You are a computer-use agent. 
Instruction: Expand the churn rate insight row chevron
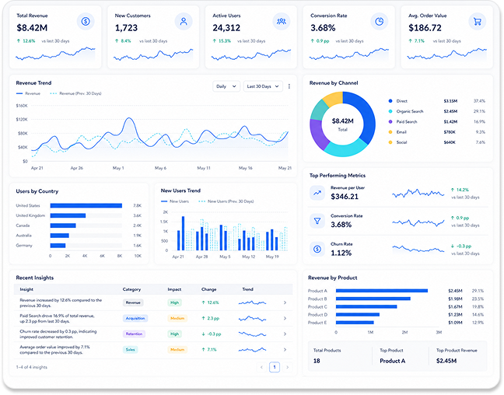pyautogui.click(x=285, y=334)
